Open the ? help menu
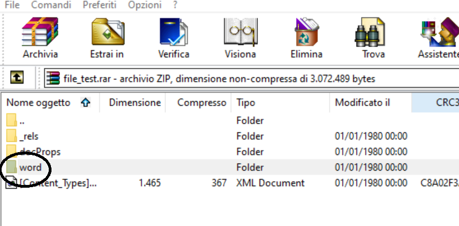The height and width of the screenshot is (226, 459). [175, 5]
